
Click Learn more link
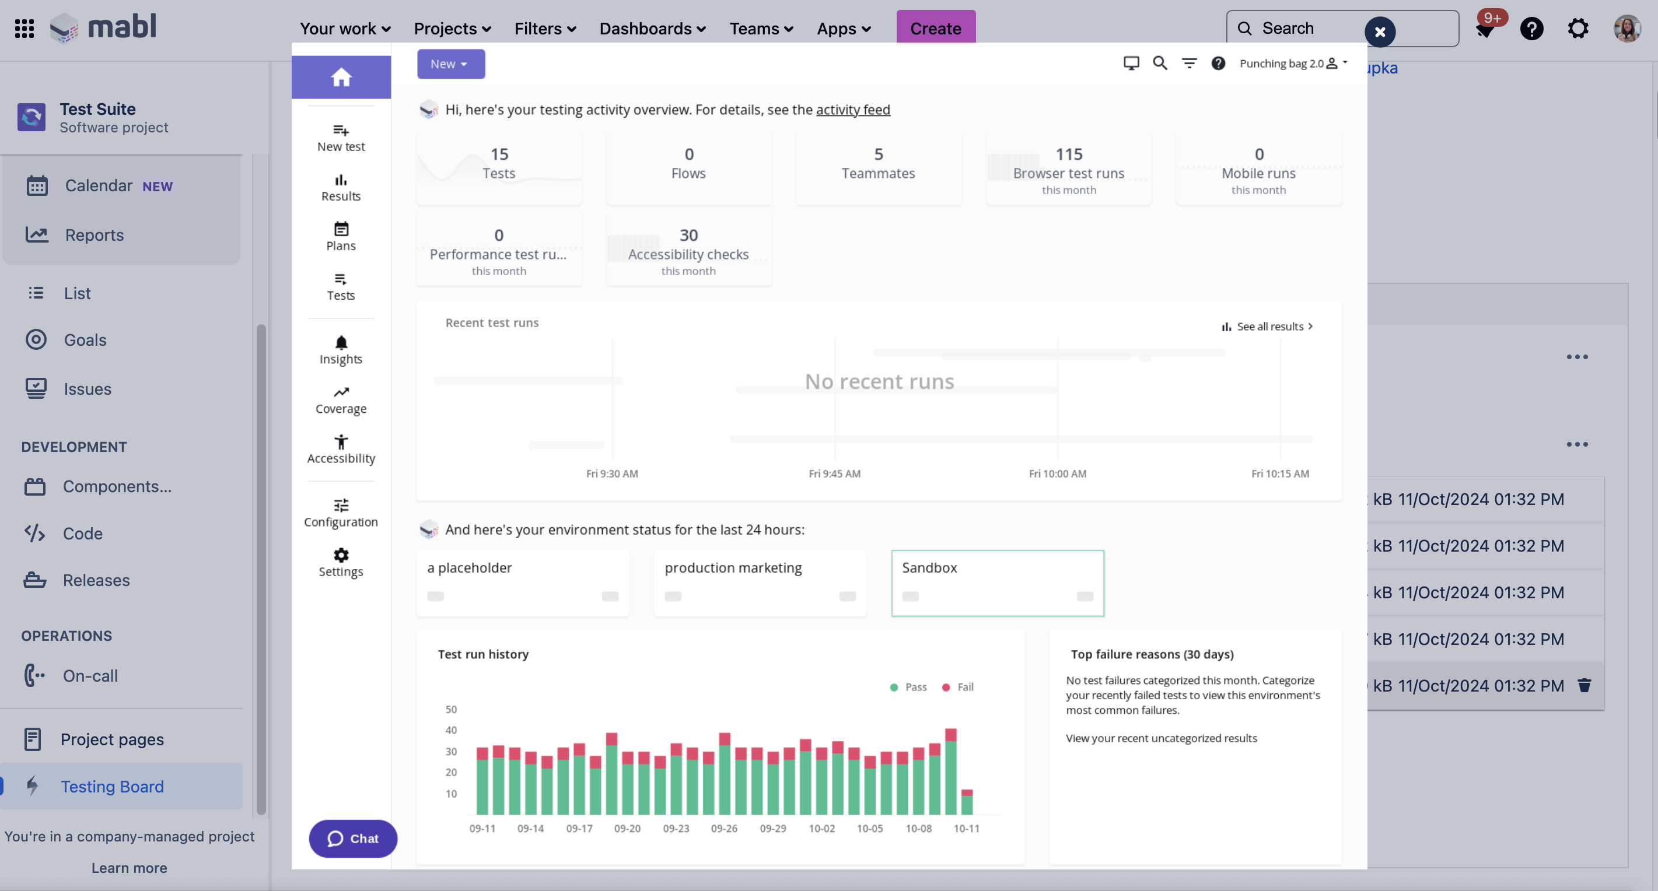tap(130, 868)
